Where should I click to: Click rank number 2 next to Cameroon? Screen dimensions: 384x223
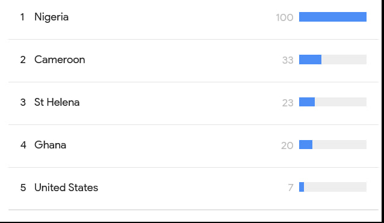point(23,60)
